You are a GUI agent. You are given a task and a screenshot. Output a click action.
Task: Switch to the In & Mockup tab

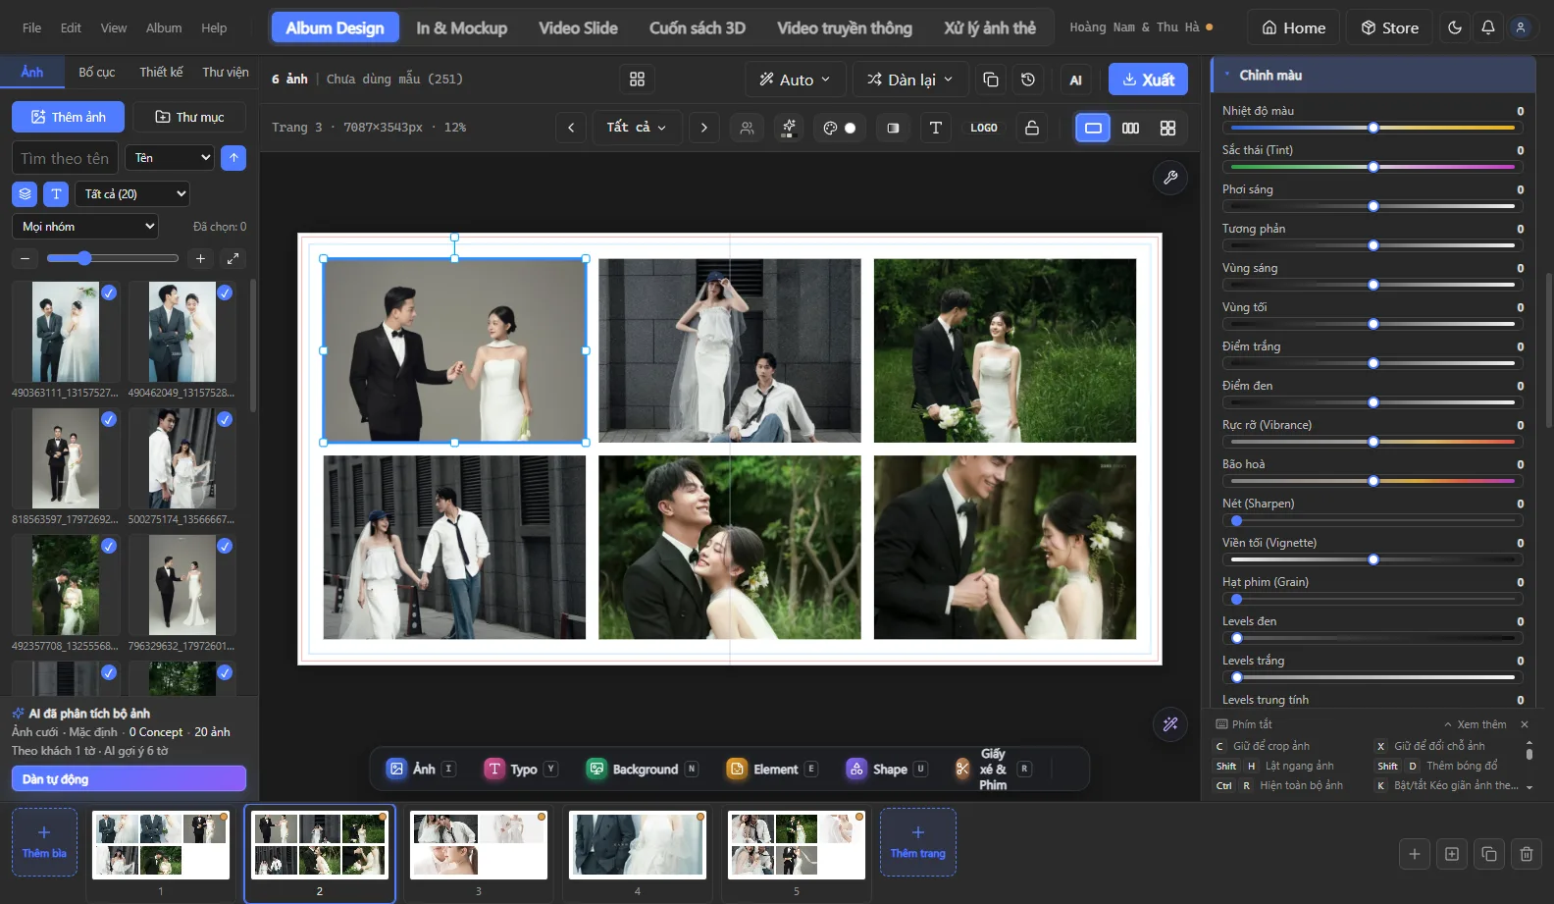click(461, 27)
